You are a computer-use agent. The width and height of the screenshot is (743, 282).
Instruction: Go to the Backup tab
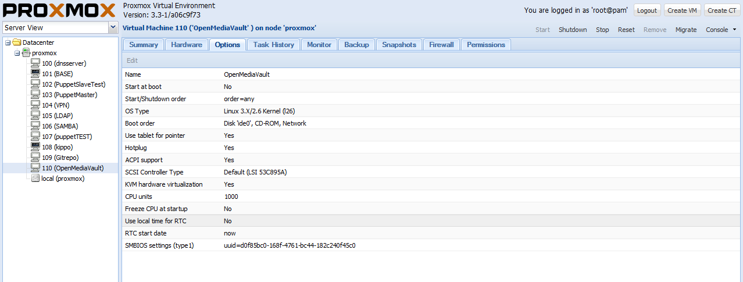tap(357, 45)
